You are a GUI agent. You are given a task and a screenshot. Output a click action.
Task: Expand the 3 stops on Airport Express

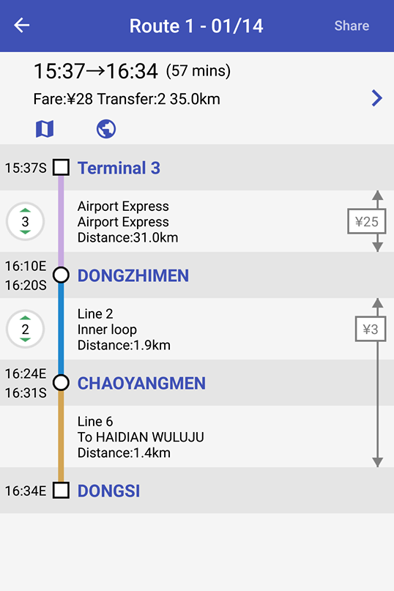25,221
